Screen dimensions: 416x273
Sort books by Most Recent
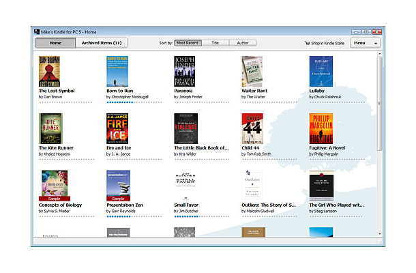tap(188, 43)
